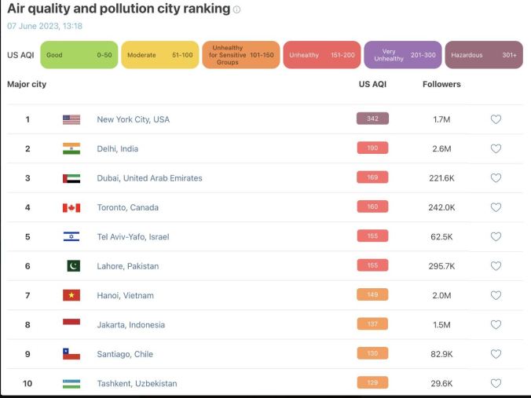
Task: Select the green Good 0-50 legend swatch
Action: [x=79, y=55]
